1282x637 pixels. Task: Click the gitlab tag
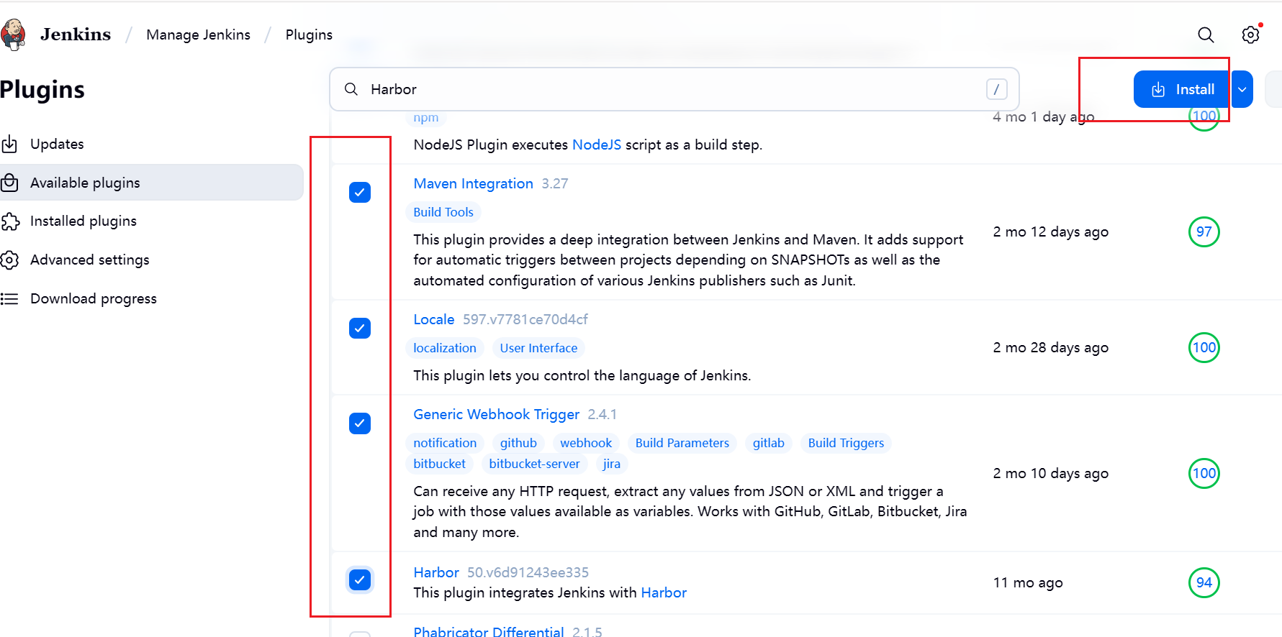[769, 443]
